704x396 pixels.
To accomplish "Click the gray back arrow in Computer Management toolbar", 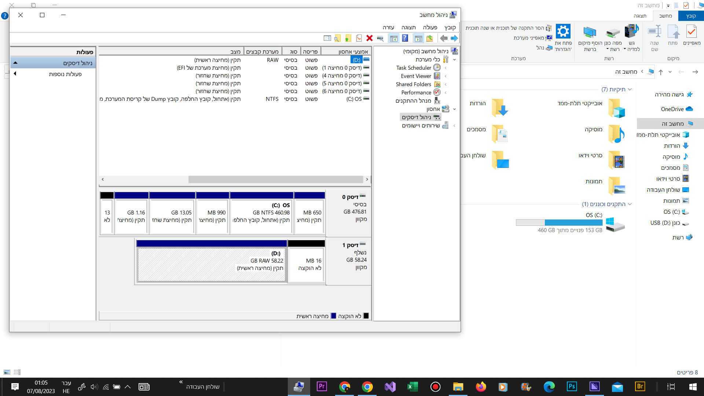I will coord(444,38).
